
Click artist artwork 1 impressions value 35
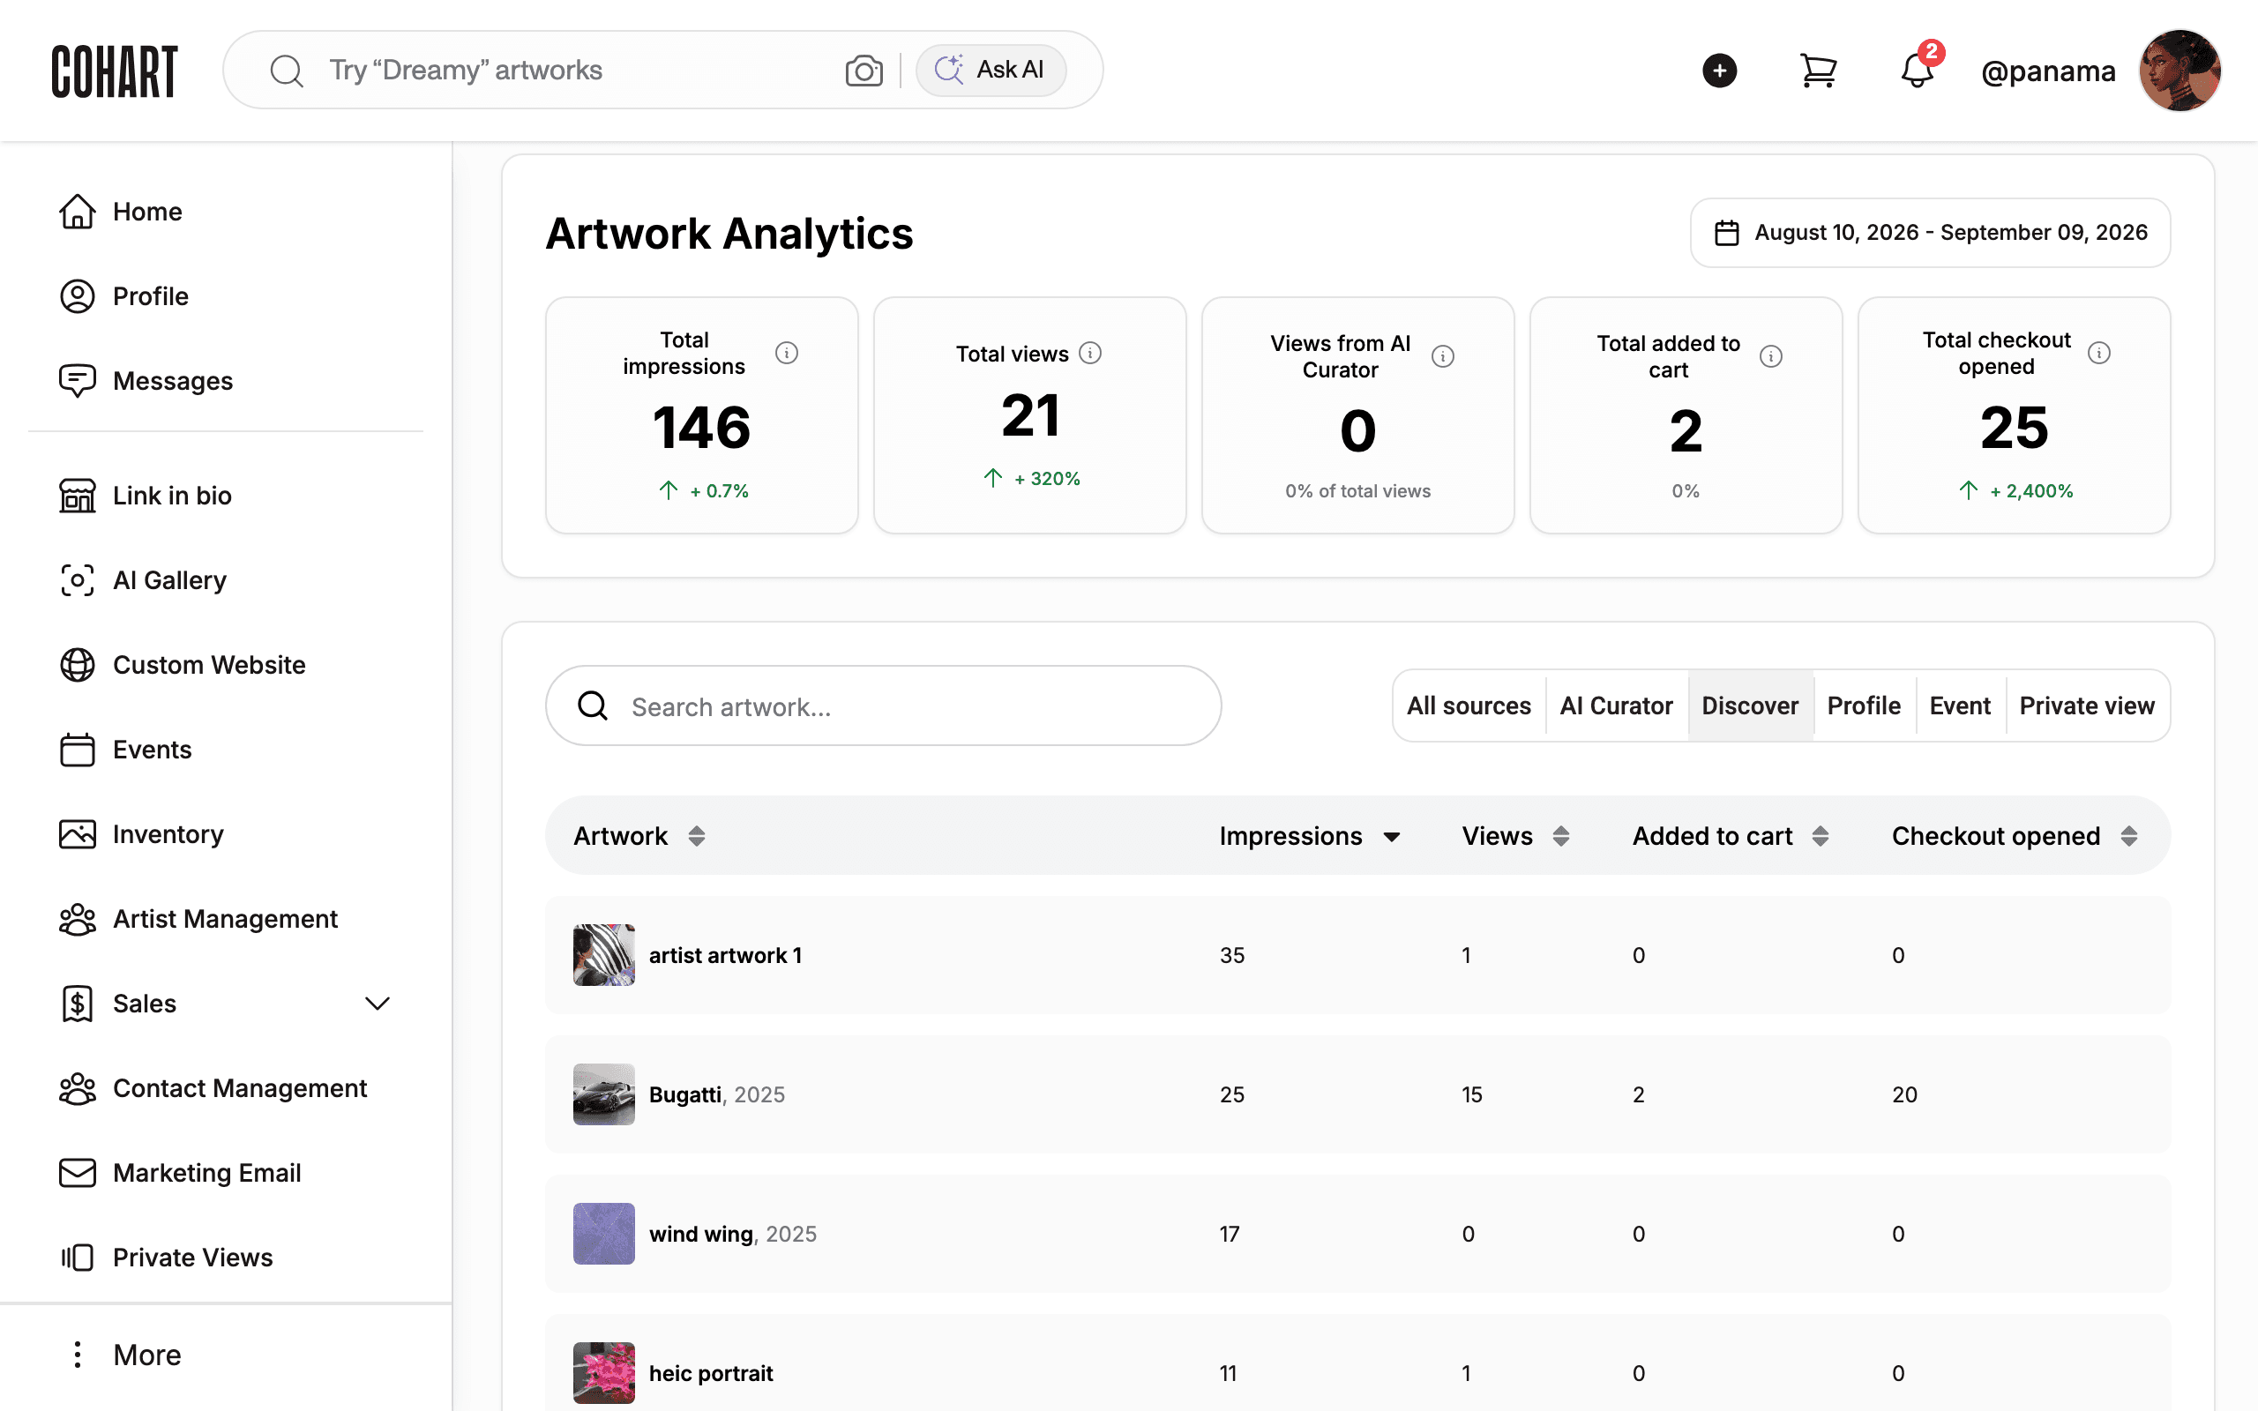coord(1231,956)
